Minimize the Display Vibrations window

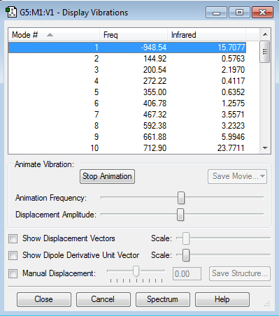(x=216, y=13)
